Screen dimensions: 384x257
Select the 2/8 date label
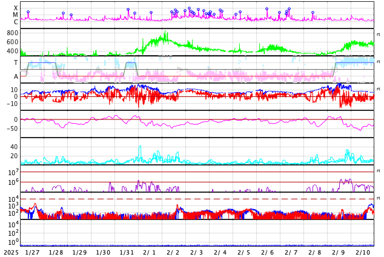coord(315,253)
